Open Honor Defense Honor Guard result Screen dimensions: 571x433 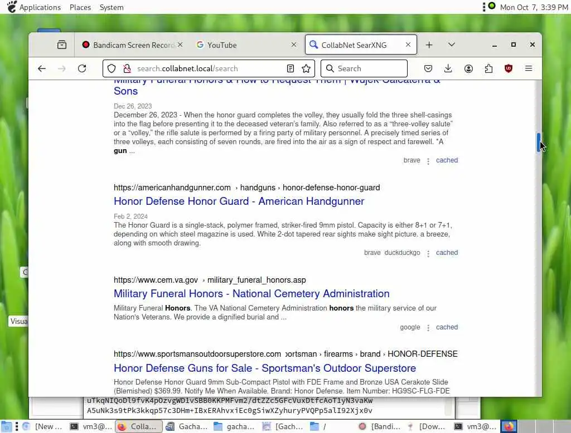point(239,201)
